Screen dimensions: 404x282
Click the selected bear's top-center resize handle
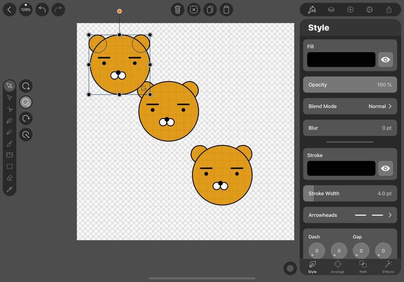pos(119,35)
